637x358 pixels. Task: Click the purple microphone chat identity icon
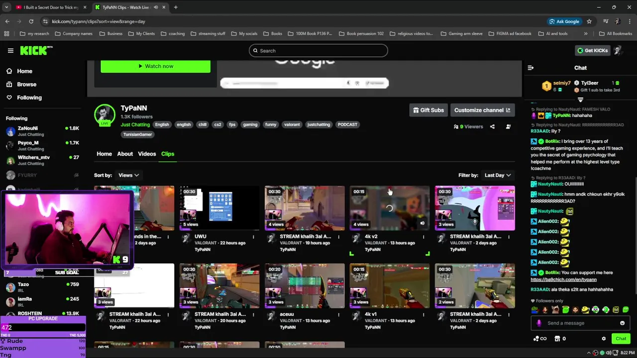(x=539, y=323)
